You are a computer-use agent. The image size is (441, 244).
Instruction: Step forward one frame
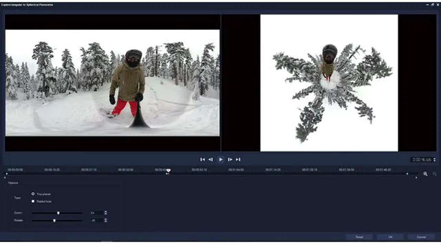(230, 159)
